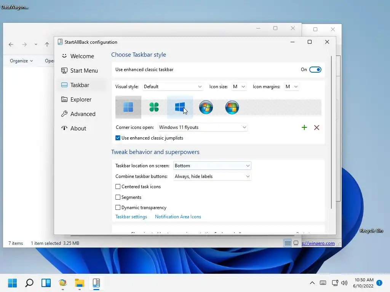Switch Explorer to large icons view
390x292 pixels.
pos(296,243)
